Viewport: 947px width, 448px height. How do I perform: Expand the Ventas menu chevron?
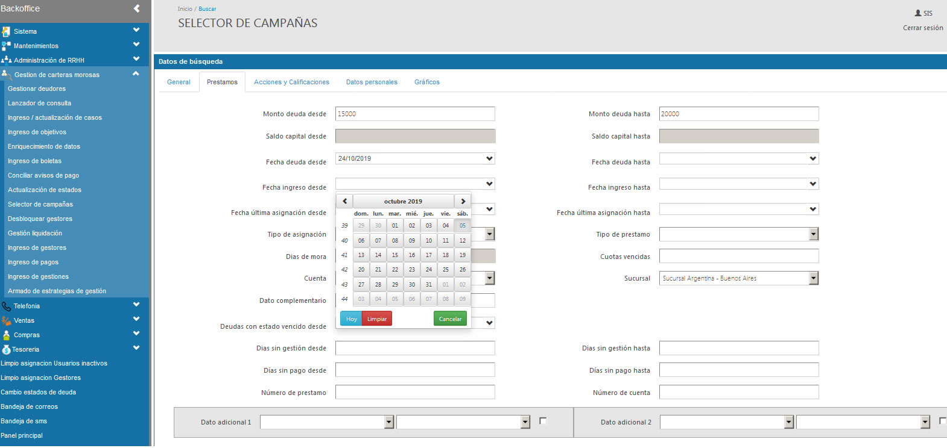point(136,319)
